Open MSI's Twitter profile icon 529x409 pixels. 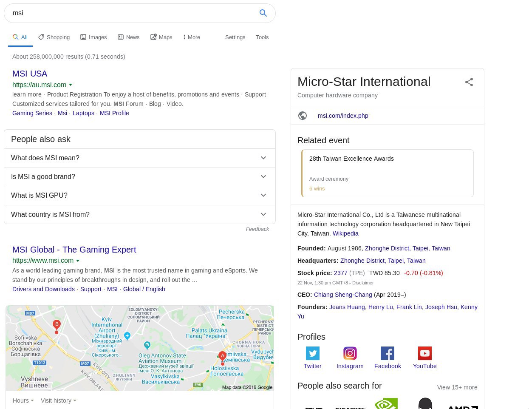(313, 353)
